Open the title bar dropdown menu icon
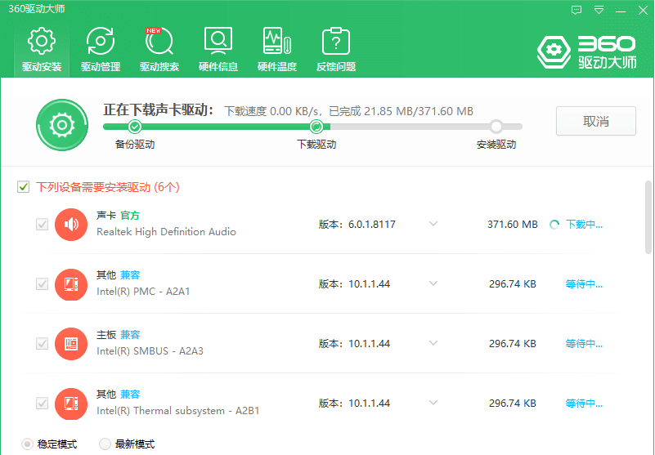This screenshot has width=655, height=455. coord(599,10)
